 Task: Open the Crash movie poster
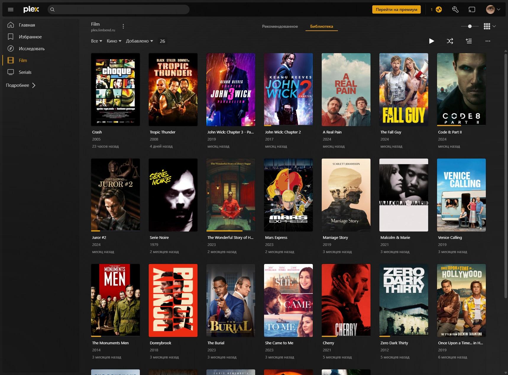click(115, 89)
